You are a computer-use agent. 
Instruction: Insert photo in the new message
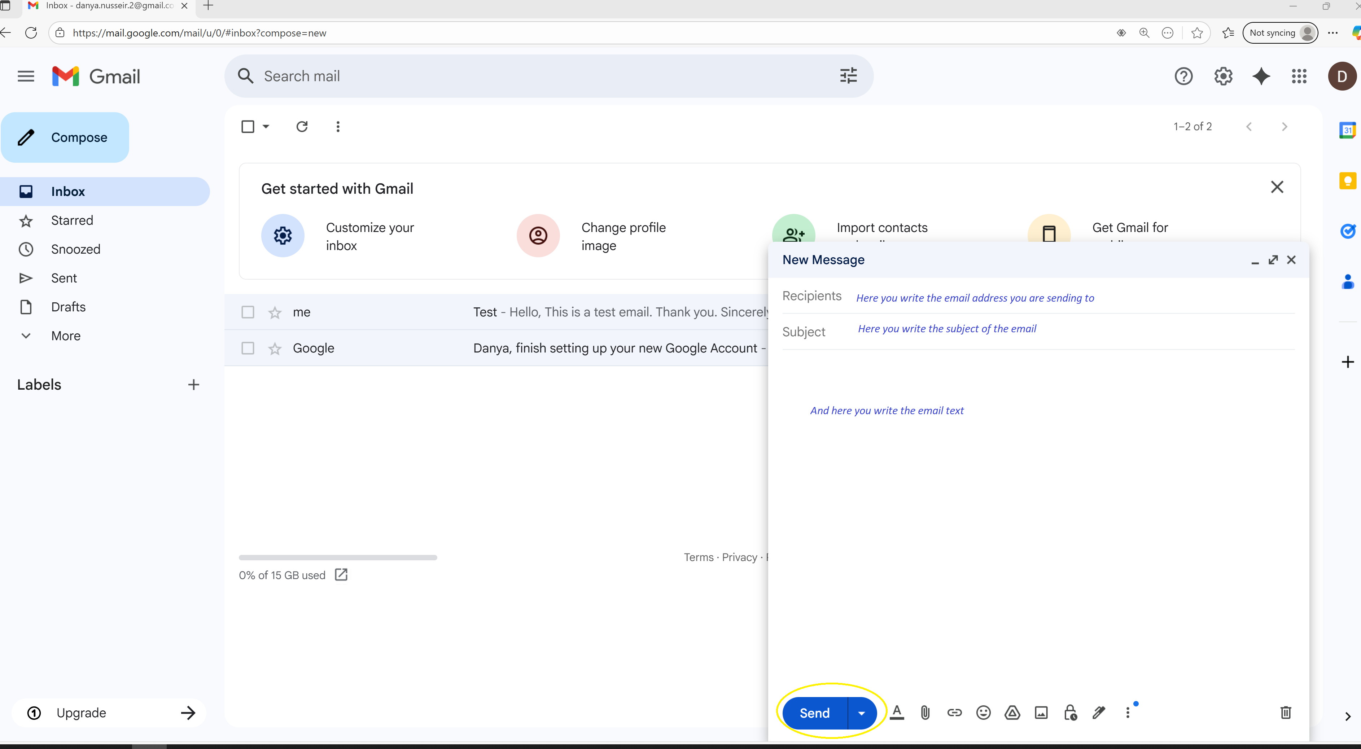[1041, 713]
